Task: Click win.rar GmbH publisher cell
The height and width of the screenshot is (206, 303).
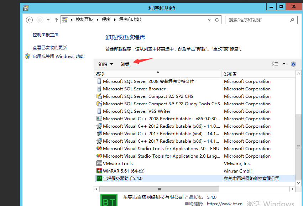Action: [x=238, y=171]
